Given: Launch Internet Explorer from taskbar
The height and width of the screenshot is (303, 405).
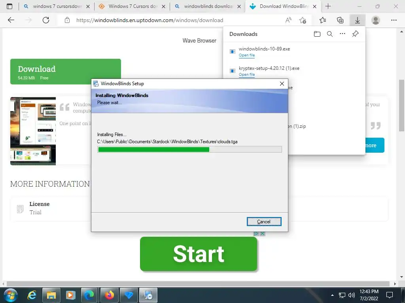Looking at the screenshot, I should 32,295.
